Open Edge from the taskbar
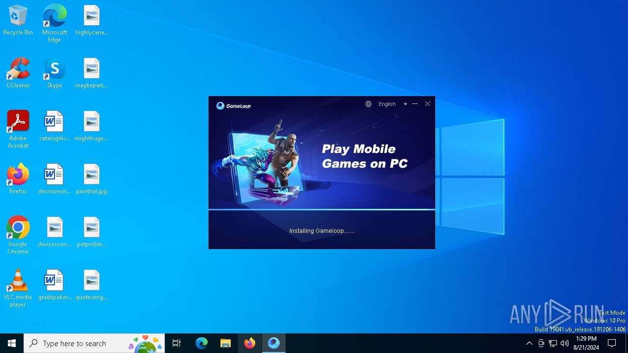Viewport: 628px width, 353px height. click(x=202, y=343)
